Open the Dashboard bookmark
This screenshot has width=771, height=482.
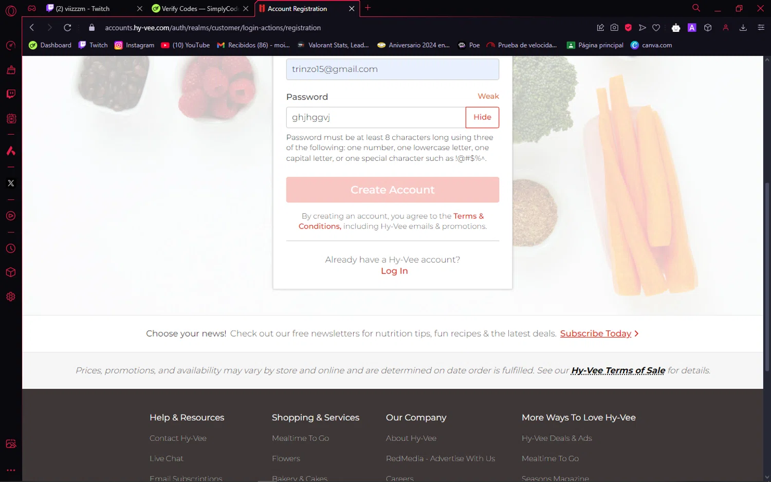pos(50,45)
